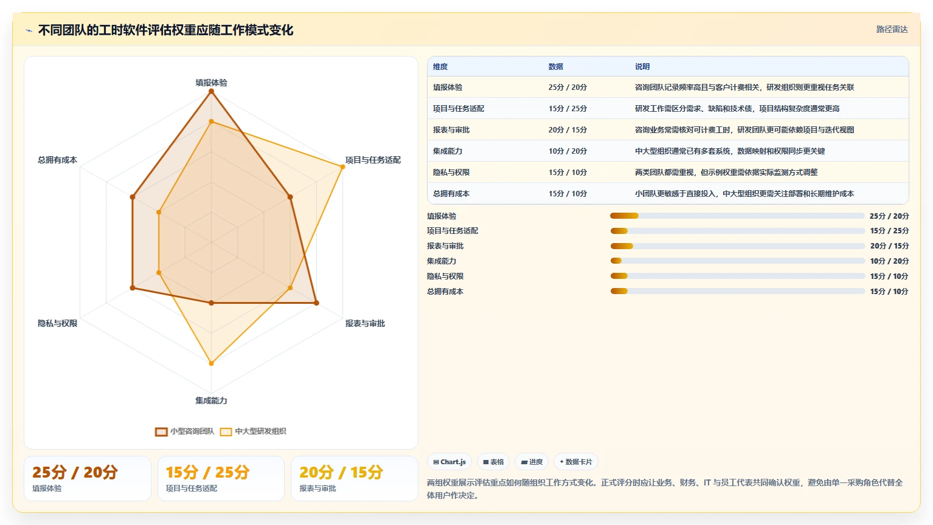This screenshot has height=525, width=933.
Task: Click the 数据 table column header
Action: (556, 67)
